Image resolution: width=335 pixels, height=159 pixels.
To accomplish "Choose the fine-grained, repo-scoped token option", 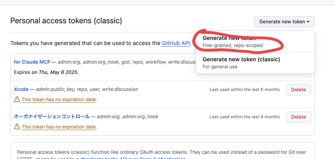I will click(233, 42).
